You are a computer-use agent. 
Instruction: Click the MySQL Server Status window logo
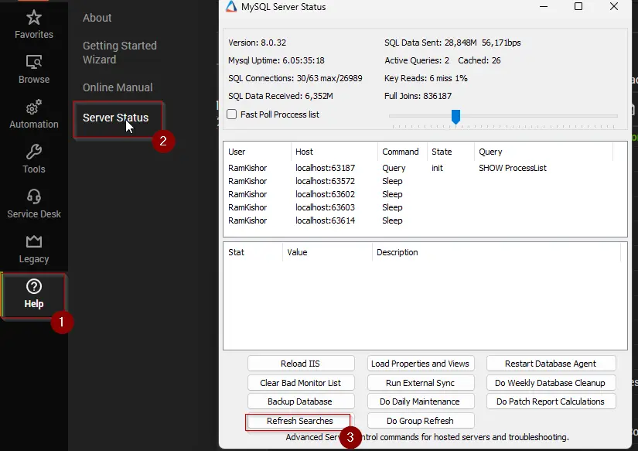click(x=231, y=6)
